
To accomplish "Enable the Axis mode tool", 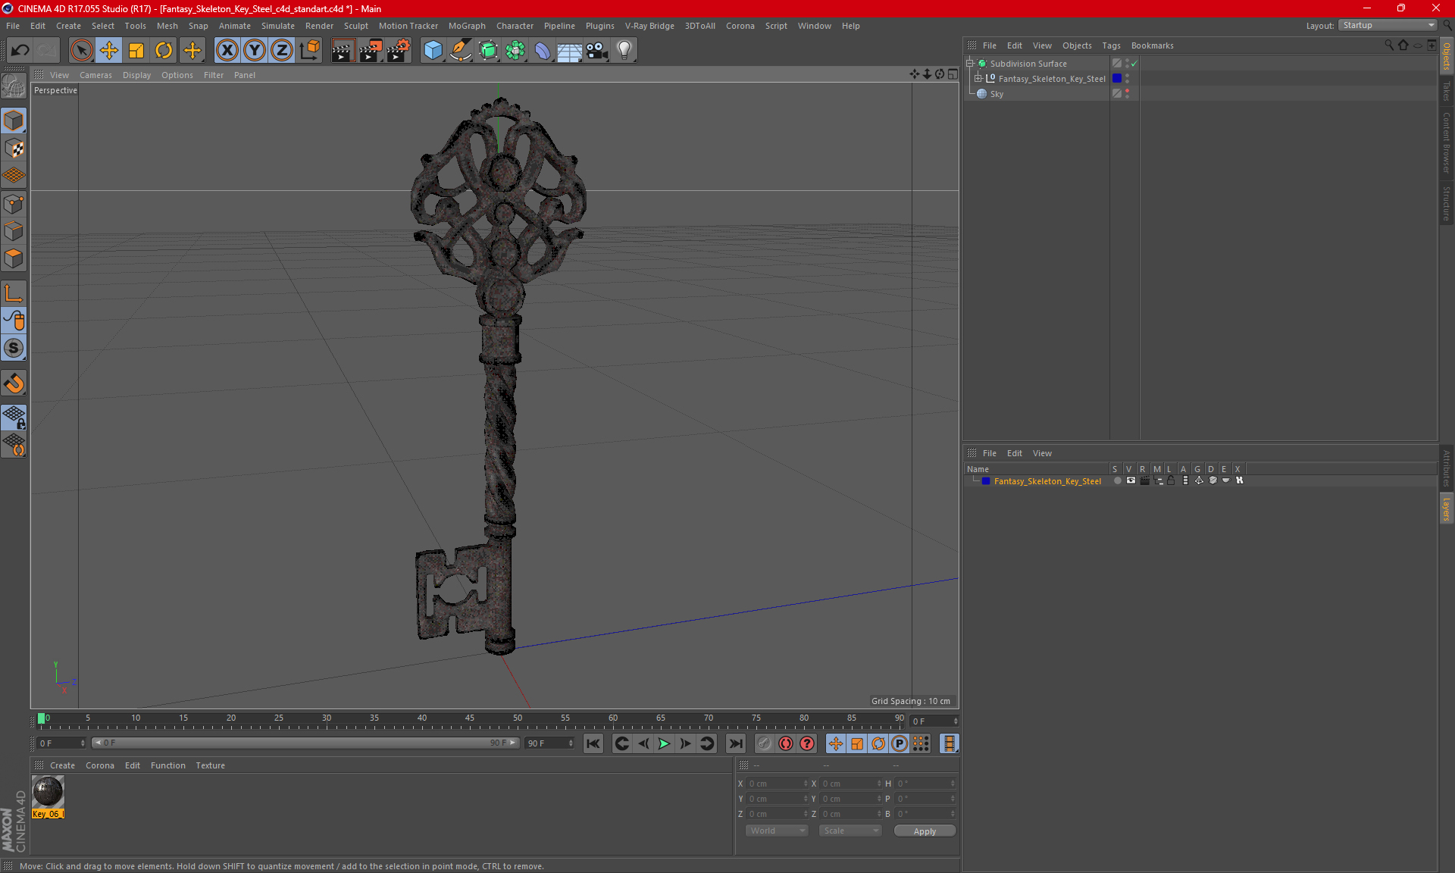I will [14, 293].
